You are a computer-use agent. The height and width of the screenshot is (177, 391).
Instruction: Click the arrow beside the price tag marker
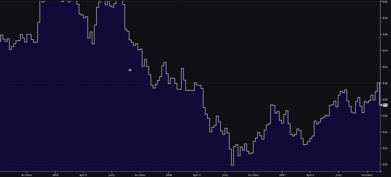point(382,105)
